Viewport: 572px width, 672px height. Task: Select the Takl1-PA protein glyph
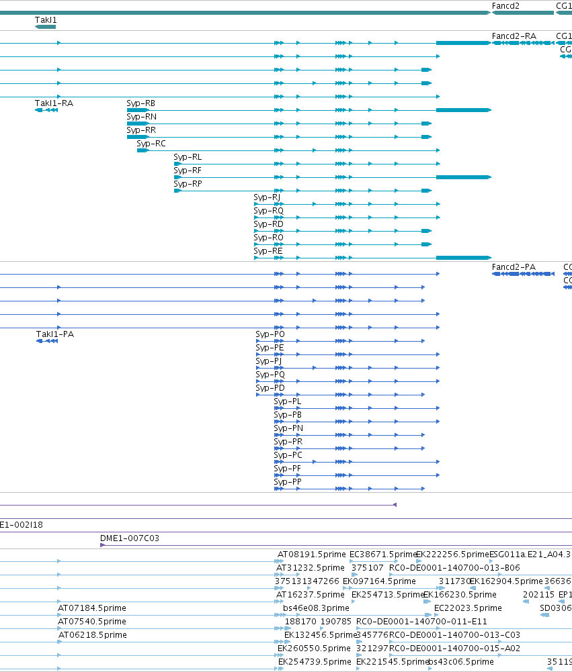[x=47, y=341]
